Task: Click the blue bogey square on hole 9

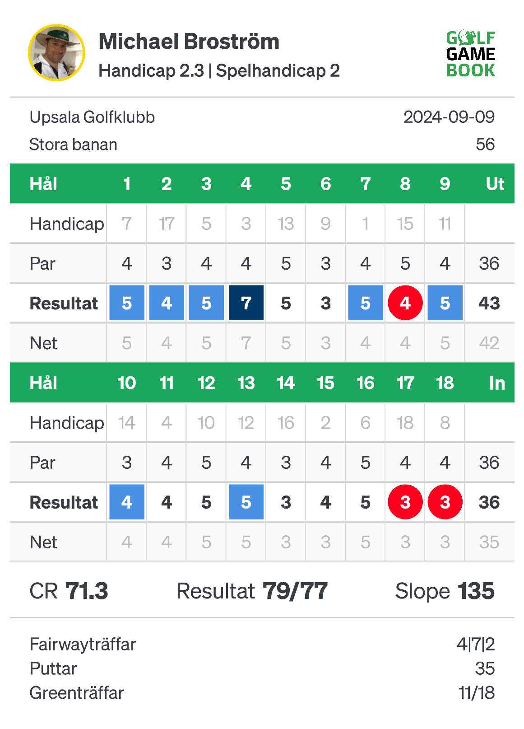Action: [445, 303]
